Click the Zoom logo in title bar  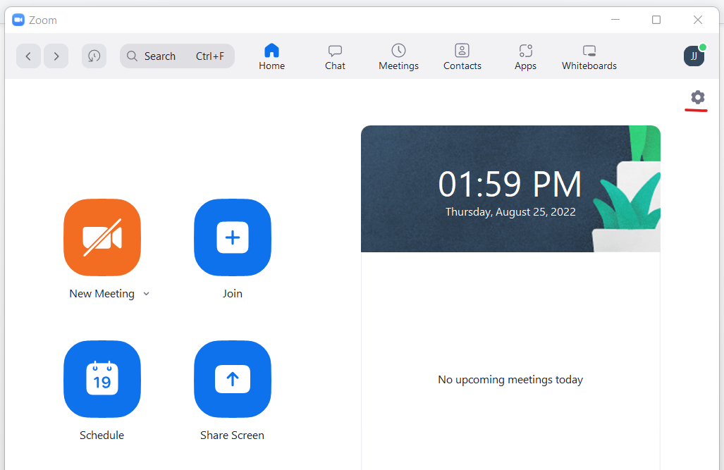[18, 20]
